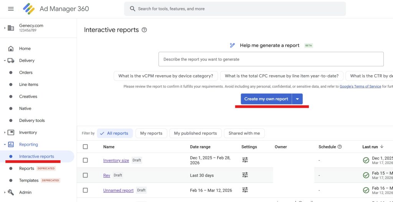The width and height of the screenshot is (393, 202).
Task: Click the Home icon in sidebar
Action: tap(11, 49)
